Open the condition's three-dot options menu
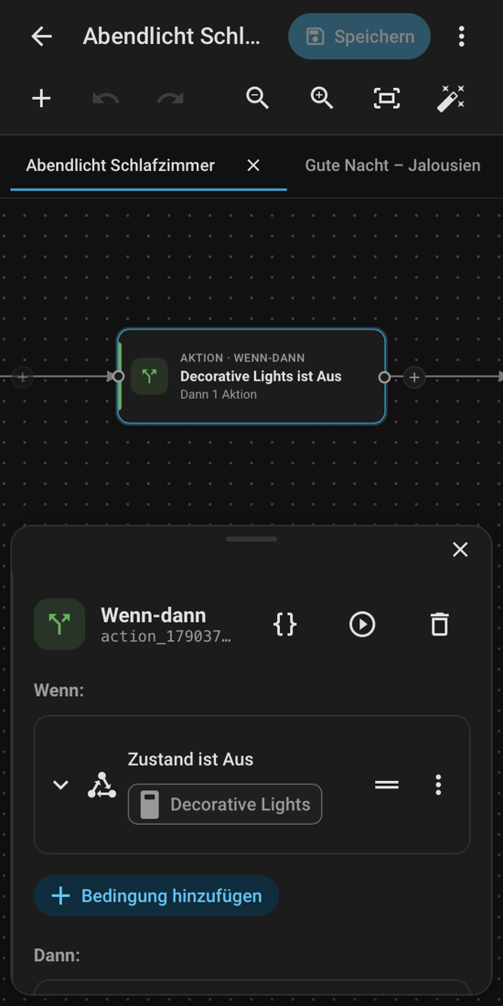This screenshot has height=1006, width=503. (x=438, y=785)
